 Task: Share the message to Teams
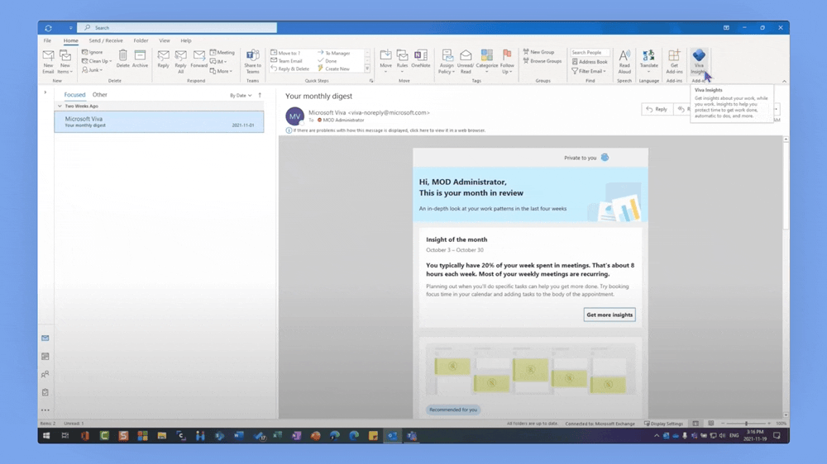[x=252, y=62]
